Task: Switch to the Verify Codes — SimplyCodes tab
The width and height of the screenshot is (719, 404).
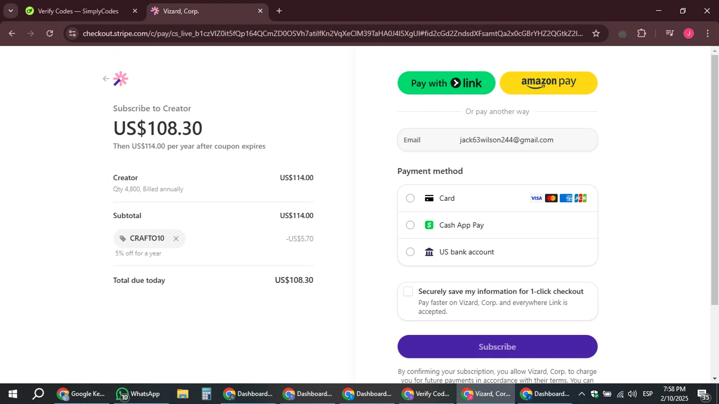Action: click(x=78, y=11)
